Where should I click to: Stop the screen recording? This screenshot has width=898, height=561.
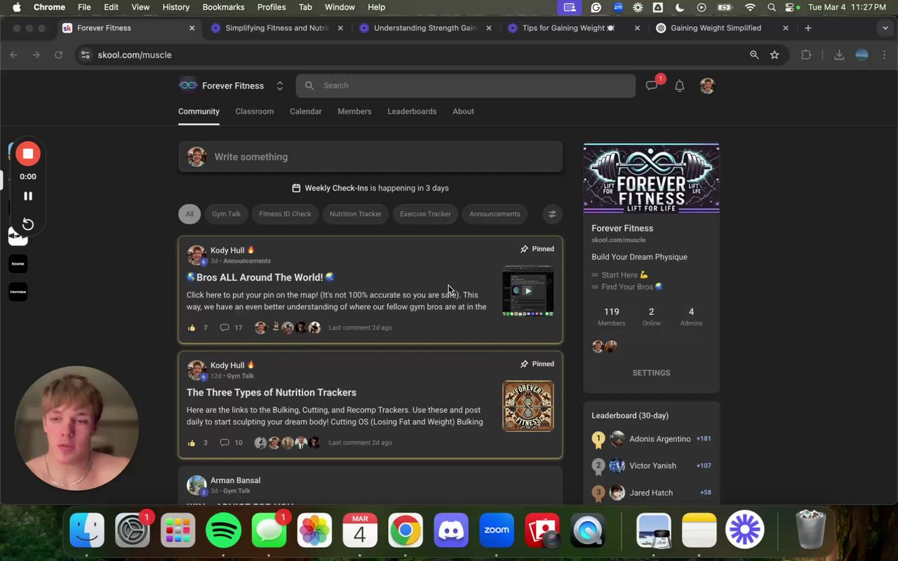pos(28,154)
